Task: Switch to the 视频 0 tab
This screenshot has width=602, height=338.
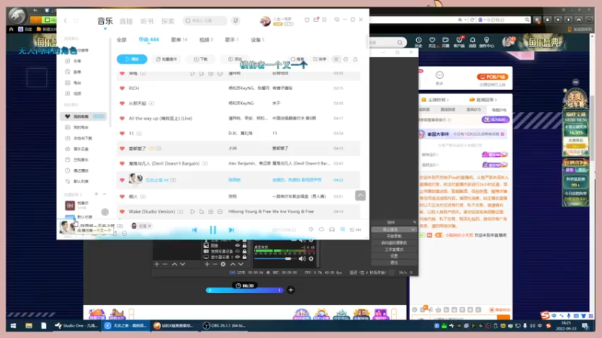Action: pyautogui.click(x=205, y=40)
